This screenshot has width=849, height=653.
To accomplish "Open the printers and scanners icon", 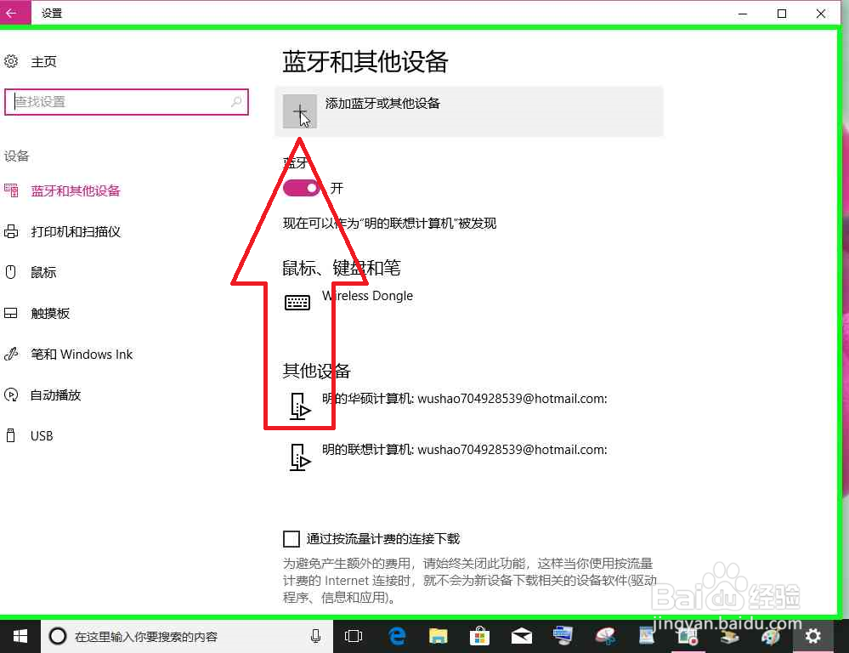I will point(11,231).
